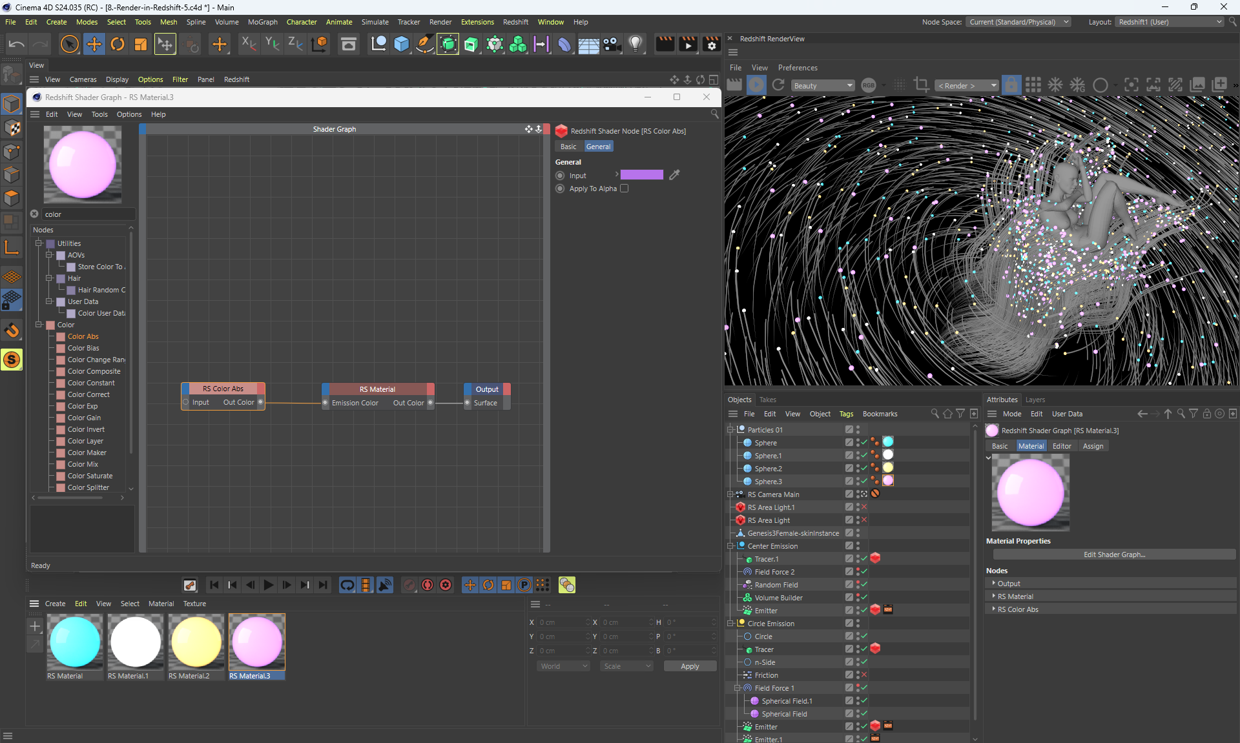Toggle RS Area Light.1 enable mark
The height and width of the screenshot is (743, 1240).
click(x=864, y=507)
